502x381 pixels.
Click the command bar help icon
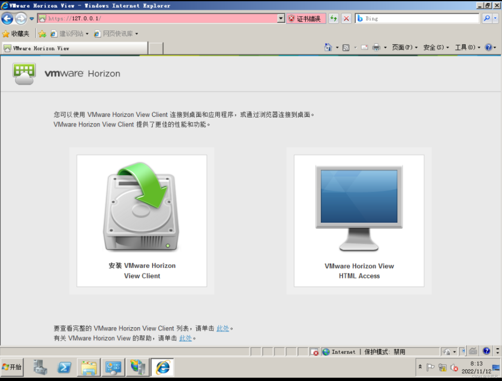click(488, 47)
